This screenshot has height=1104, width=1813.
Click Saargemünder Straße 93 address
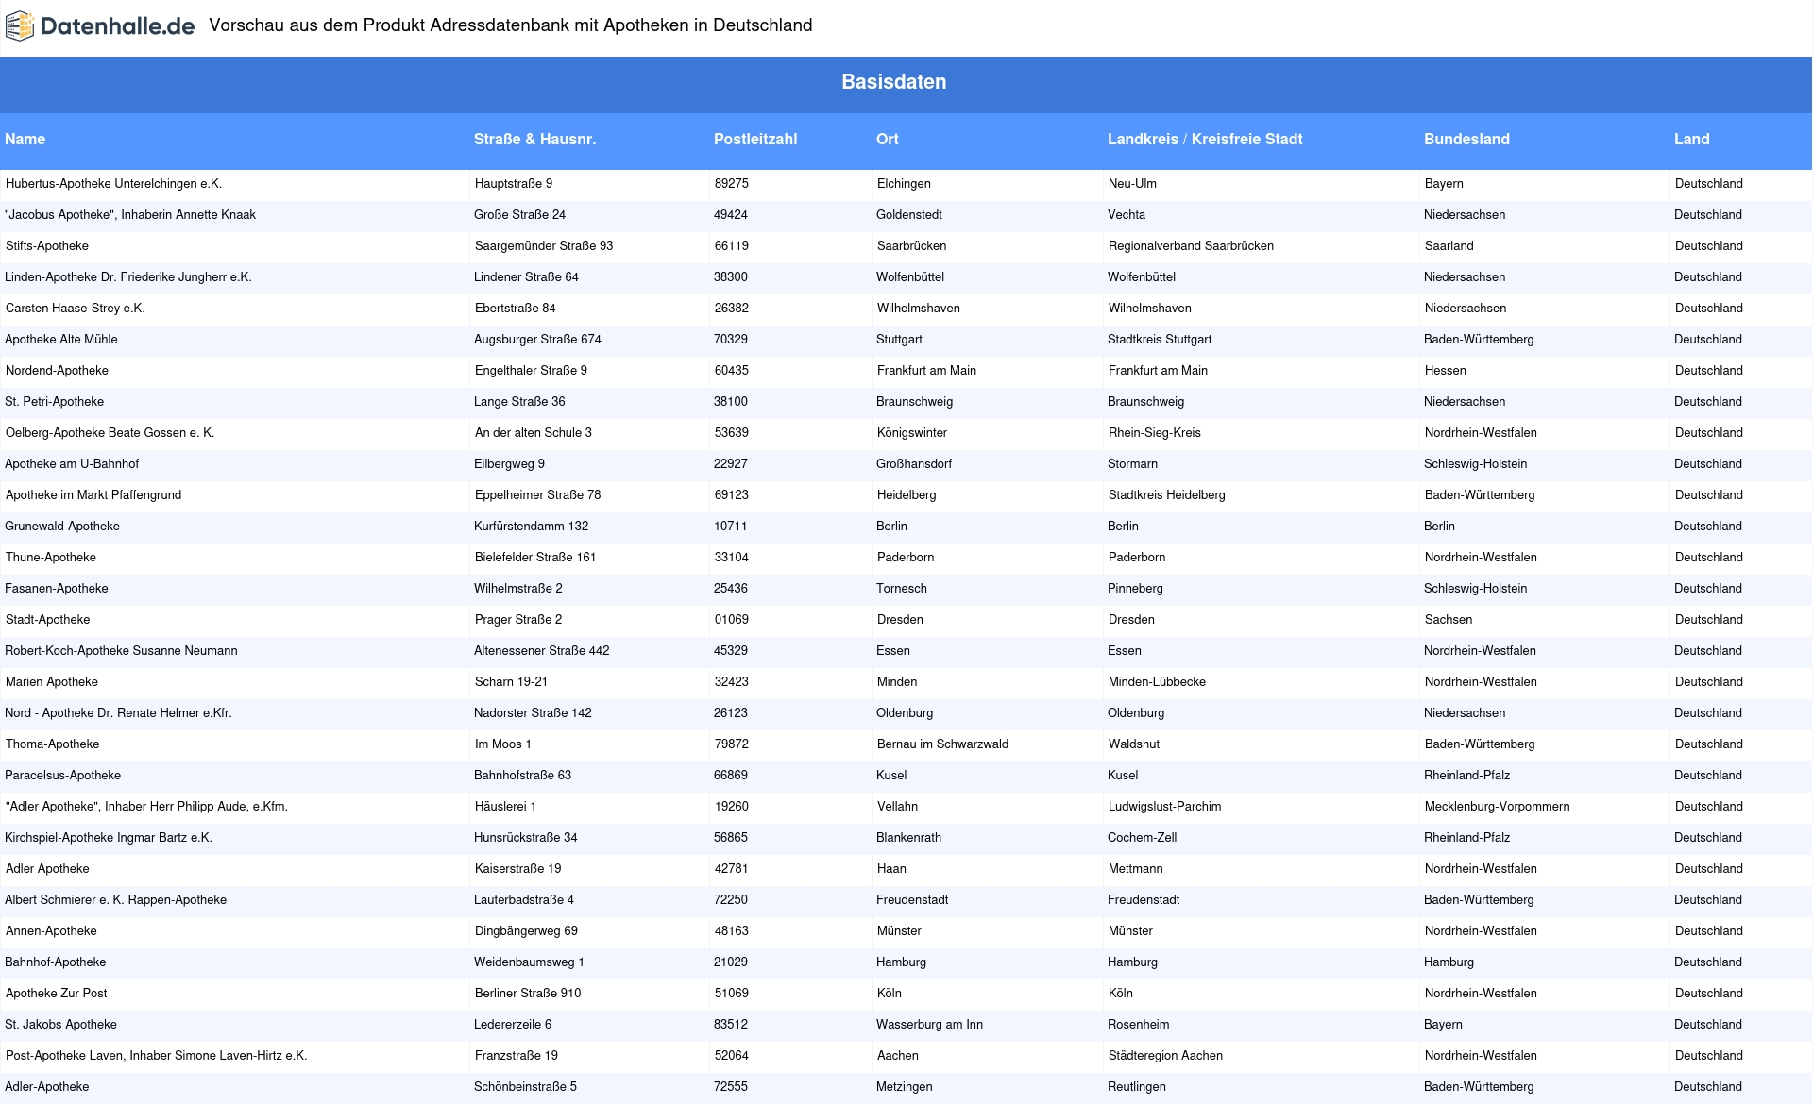544,246
